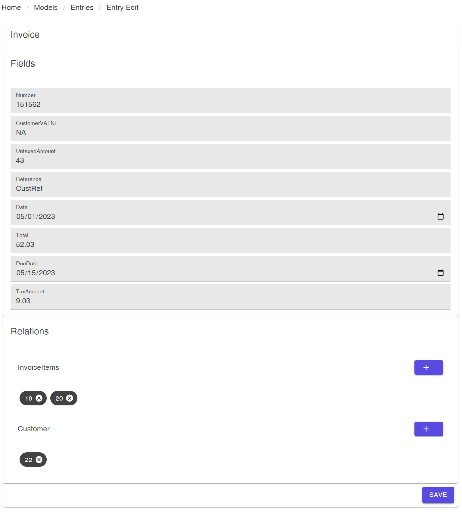Click the DueDate value 05/15/2023

[x=36, y=273]
